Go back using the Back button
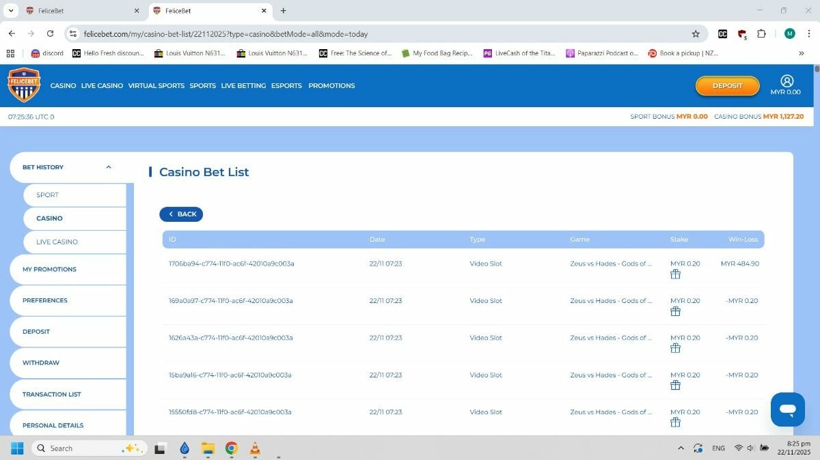The width and height of the screenshot is (820, 460). [181, 214]
